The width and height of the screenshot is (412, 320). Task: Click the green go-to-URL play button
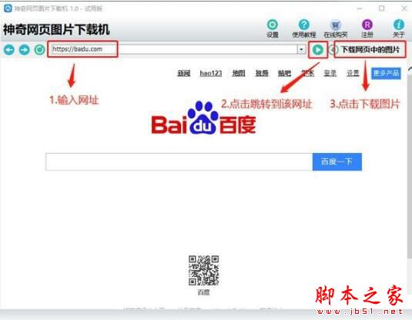[x=318, y=49]
